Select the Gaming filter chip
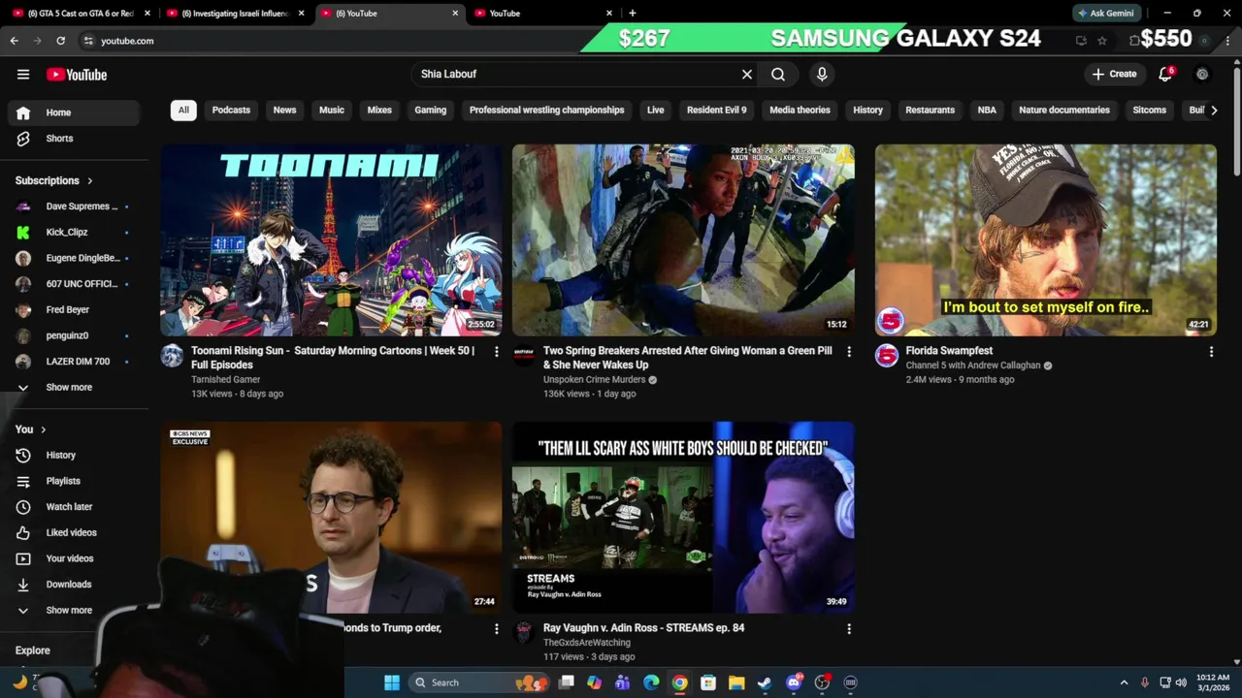1242x698 pixels. point(431,110)
